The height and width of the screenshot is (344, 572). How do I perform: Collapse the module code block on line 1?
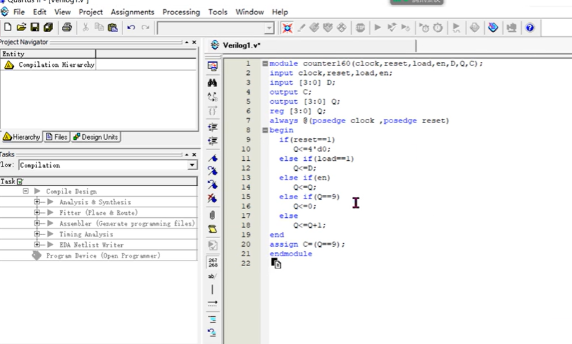[x=265, y=64]
